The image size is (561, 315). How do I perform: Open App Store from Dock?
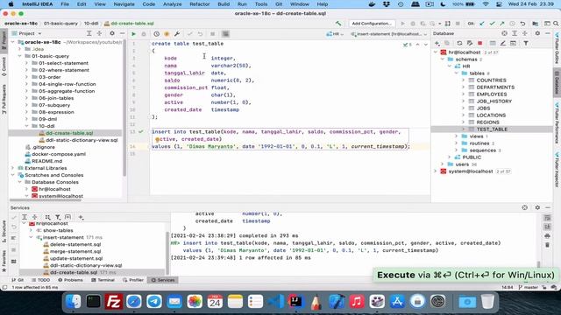point(397,302)
